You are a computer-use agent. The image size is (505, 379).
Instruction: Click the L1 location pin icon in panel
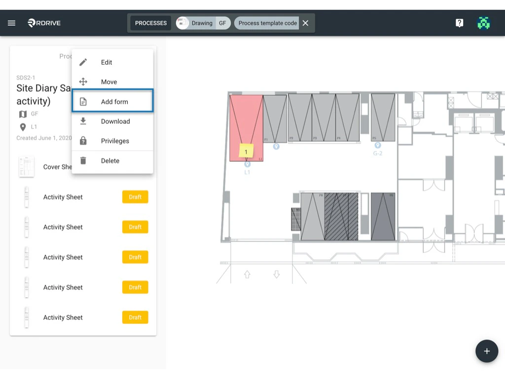click(23, 127)
